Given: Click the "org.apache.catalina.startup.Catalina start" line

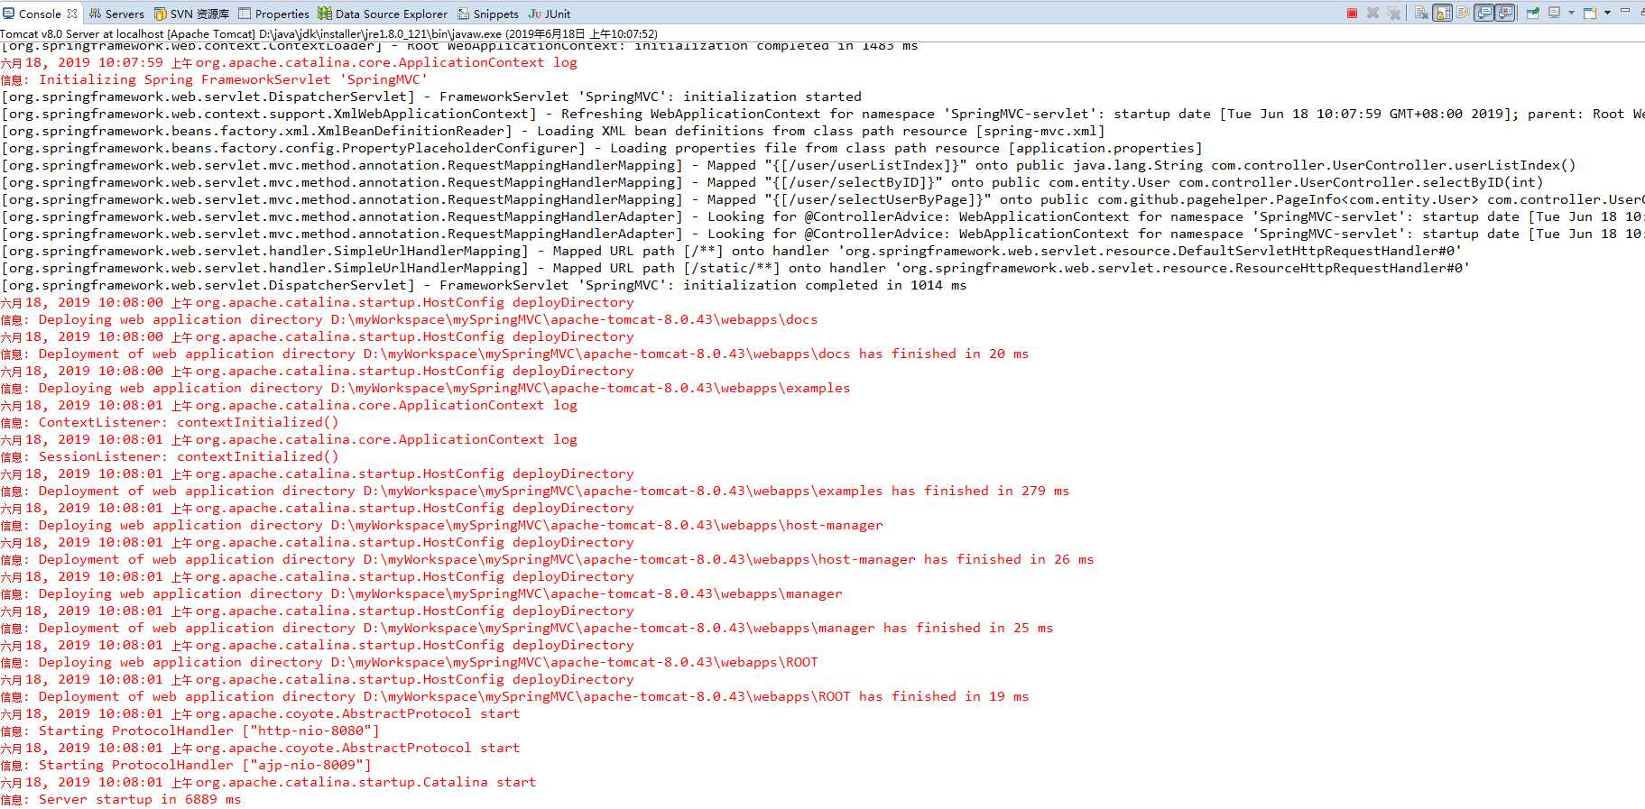Looking at the screenshot, I should [268, 782].
